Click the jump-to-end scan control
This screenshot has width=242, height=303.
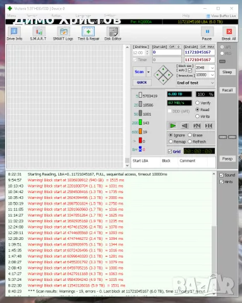pyautogui.click(x=209, y=126)
